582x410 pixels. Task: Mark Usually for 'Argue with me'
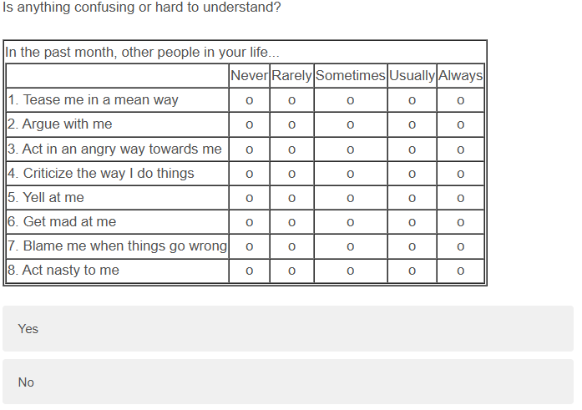point(412,125)
